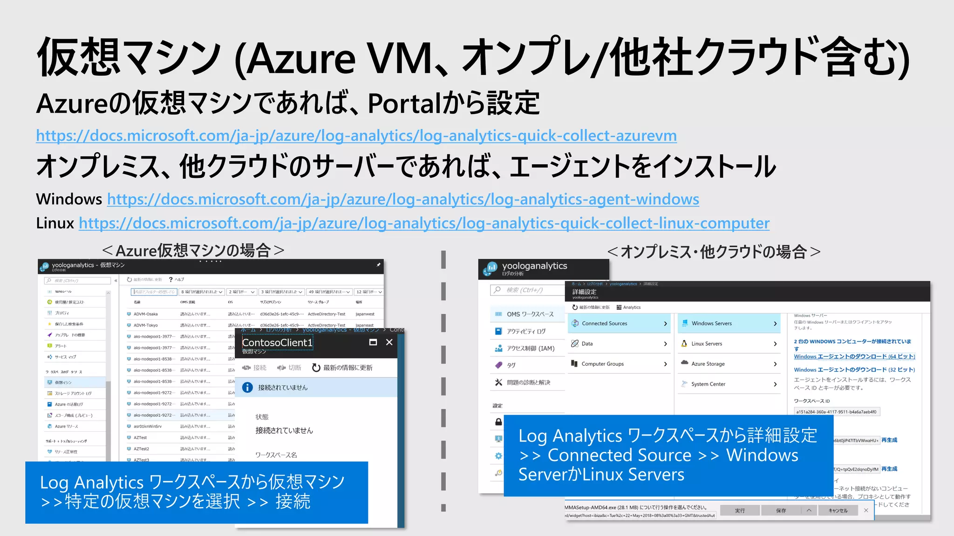Click the yoologanalytics logo icon in 仮想マシン window
This screenshot has width=954, height=536.
(x=45, y=267)
